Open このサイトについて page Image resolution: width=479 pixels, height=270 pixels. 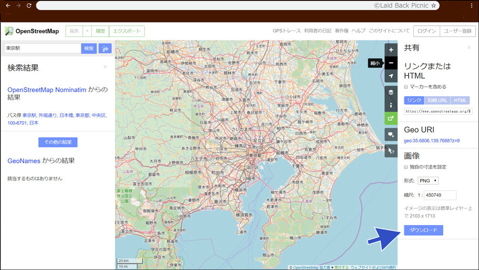(x=389, y=31)
